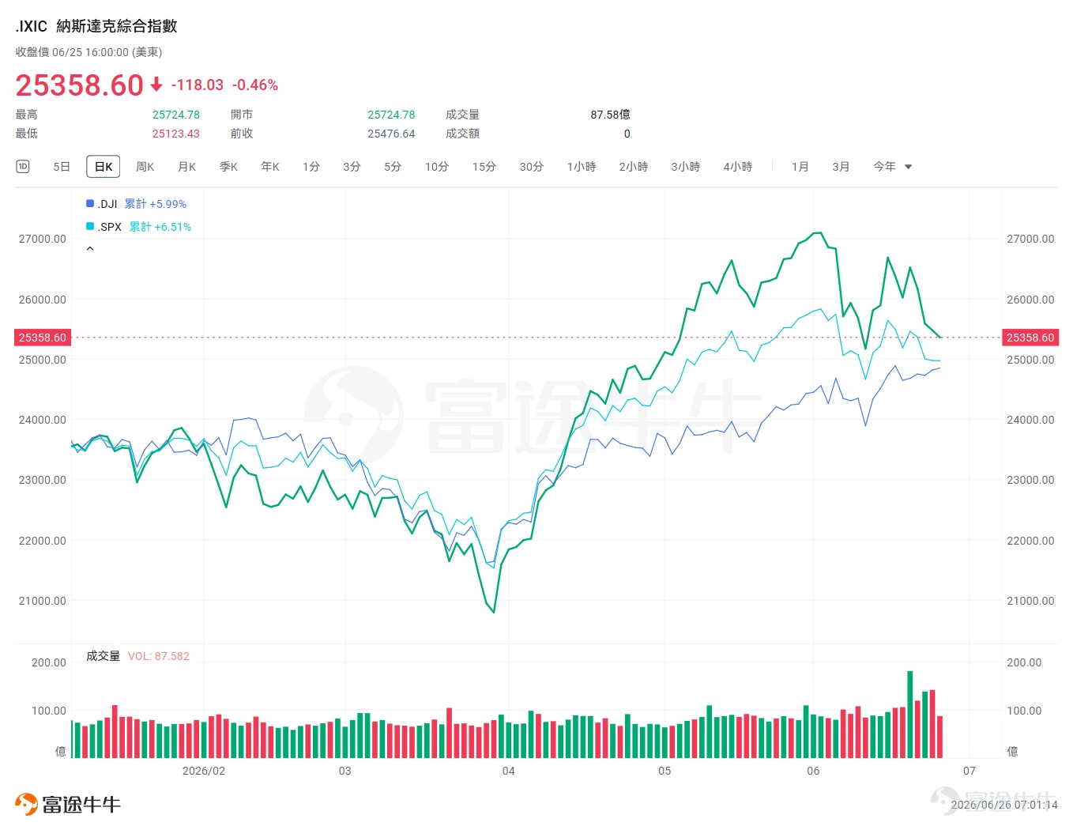
Task: Click the red 25358.60 price label on the left axis
Action: 43,338
